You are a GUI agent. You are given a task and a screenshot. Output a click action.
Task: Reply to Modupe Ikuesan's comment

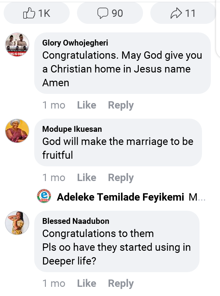point(121,178)
